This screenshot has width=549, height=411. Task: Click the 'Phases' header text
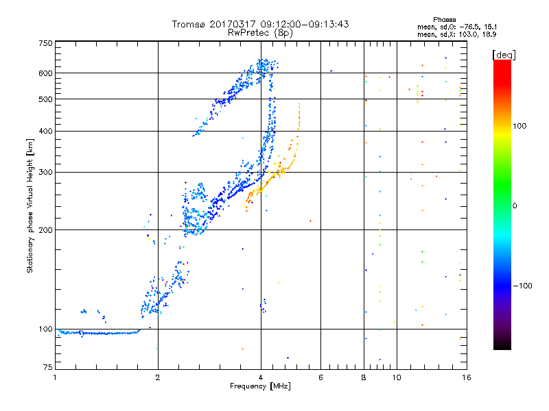(x=444, y=20)
